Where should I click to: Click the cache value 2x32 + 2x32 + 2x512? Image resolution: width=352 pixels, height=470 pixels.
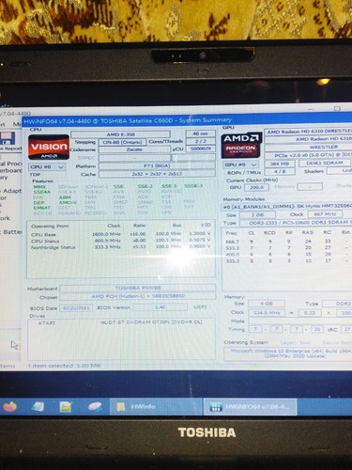pos(157,173)
